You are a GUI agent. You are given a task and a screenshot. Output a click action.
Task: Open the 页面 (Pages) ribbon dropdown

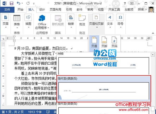(x=5, y=21)
